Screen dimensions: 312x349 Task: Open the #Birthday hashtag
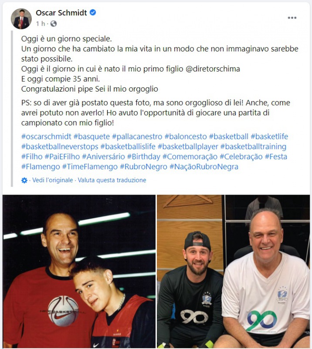point(144,157)
